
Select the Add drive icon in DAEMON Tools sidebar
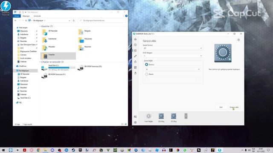point(135,51)
